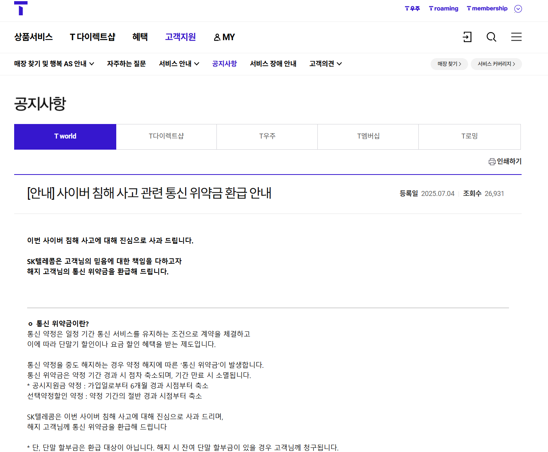This screenshot has width=548, height=452.
Task: Open the hamburger full menu icon
Action: click(516, 37)
